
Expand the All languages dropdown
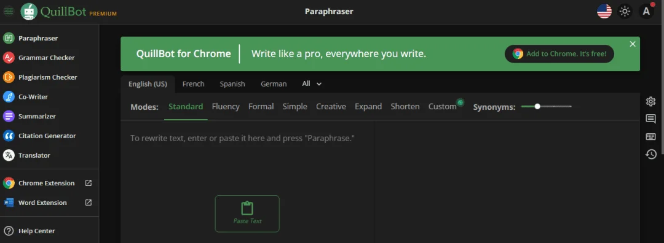pyautogui.click(x=312, y=83)
